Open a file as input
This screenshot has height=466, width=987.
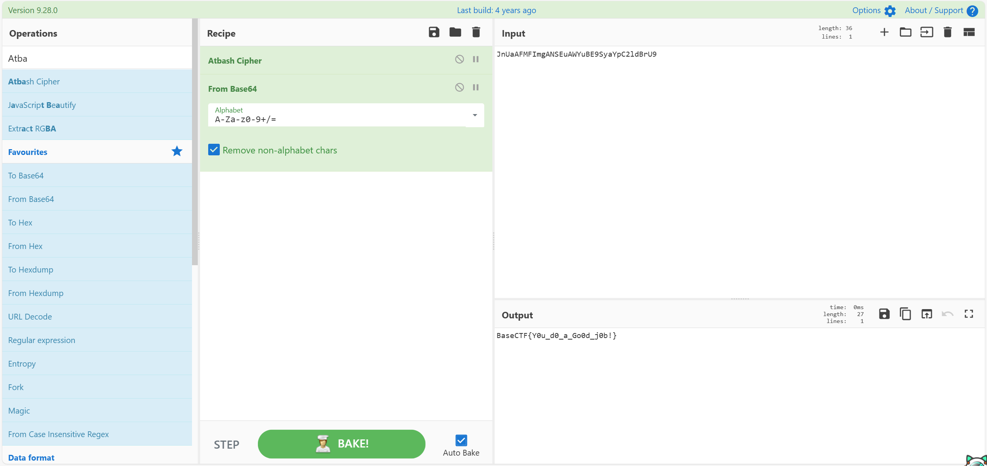(x=905, y=32)
